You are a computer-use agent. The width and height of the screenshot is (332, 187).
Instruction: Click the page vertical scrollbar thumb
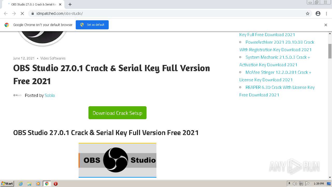point(330,51)
